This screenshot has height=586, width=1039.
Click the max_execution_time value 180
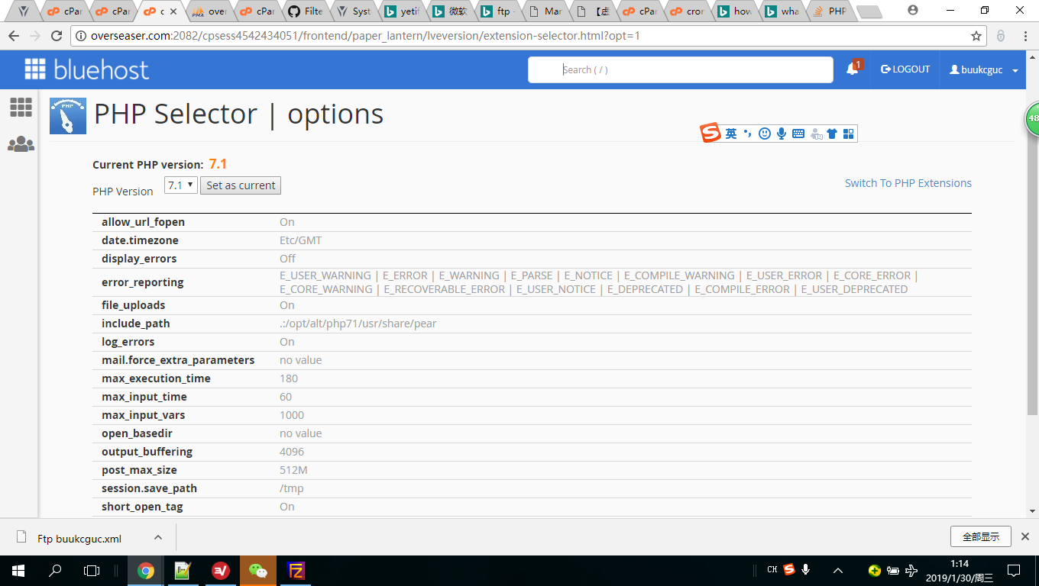(x=289, y=378)
